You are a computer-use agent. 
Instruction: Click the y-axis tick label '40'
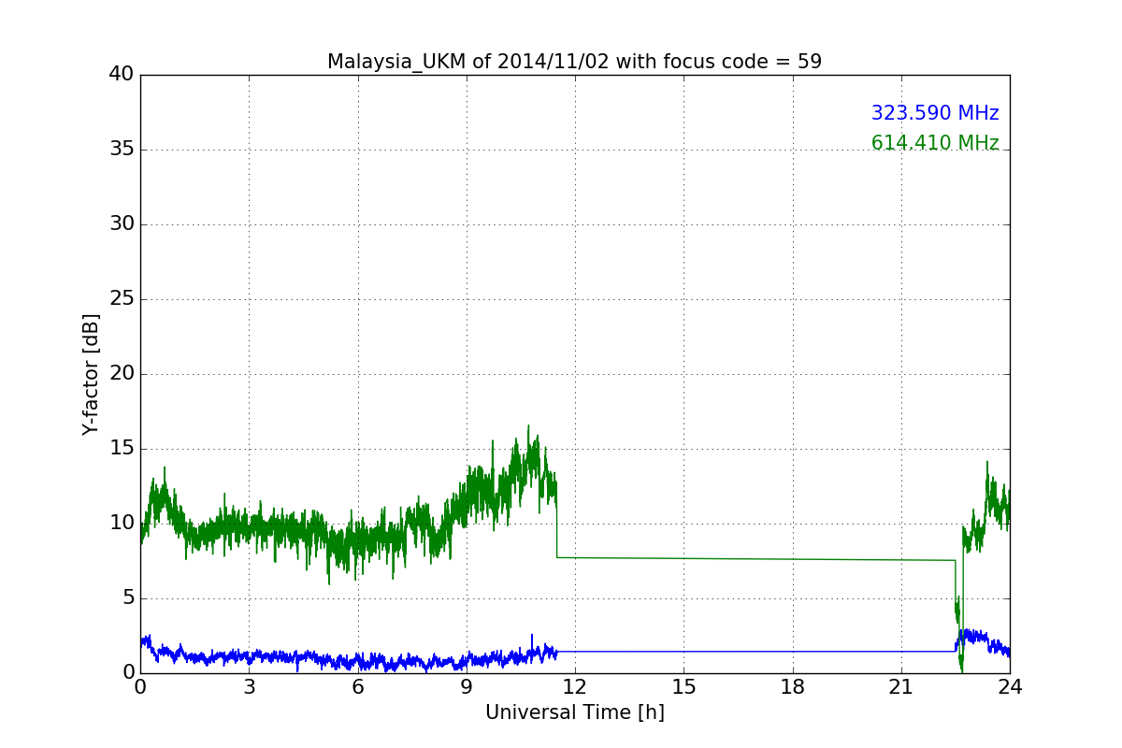pyautogui.click(x=122, y=75)
